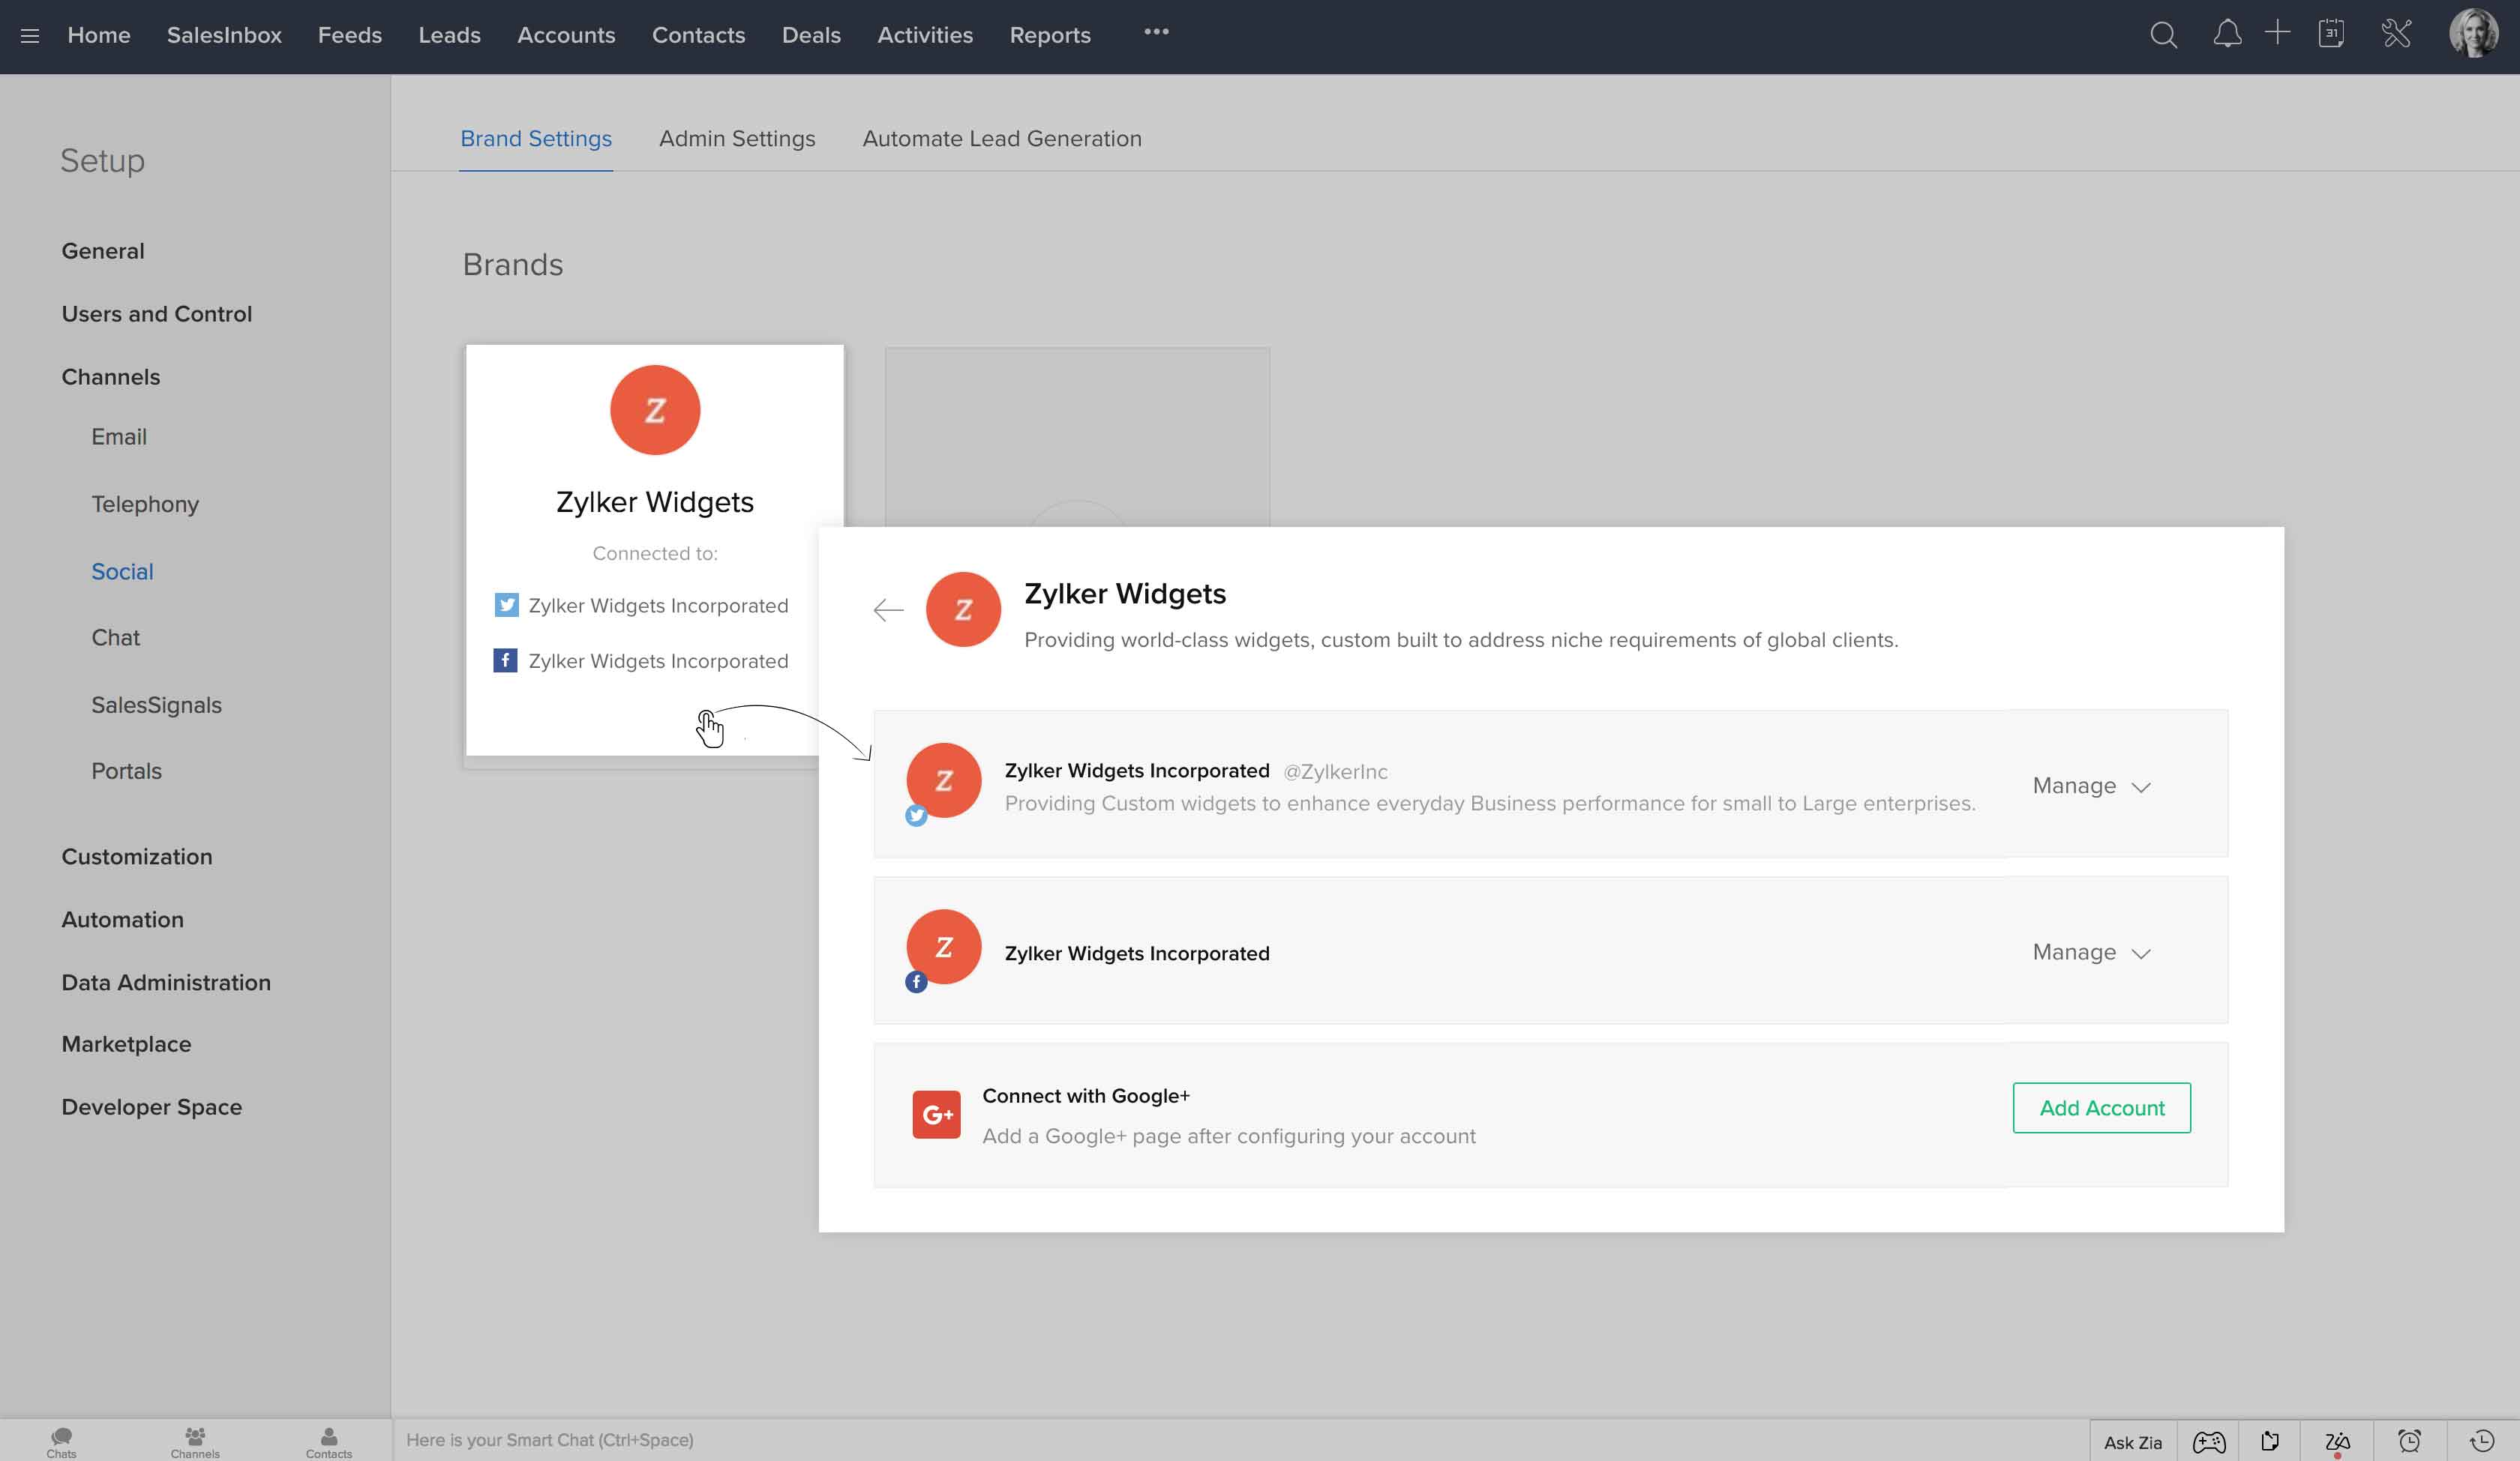Click the Facebook icon in brand card
This screenshot has width=2520, height=1461.
click(x=505, y=660)
